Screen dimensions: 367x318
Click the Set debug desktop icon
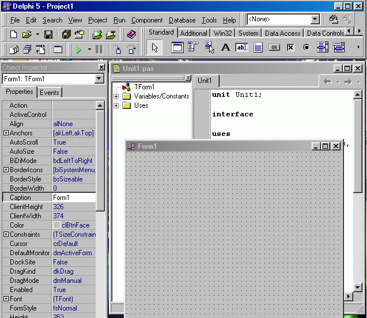[x=347, y=20]
